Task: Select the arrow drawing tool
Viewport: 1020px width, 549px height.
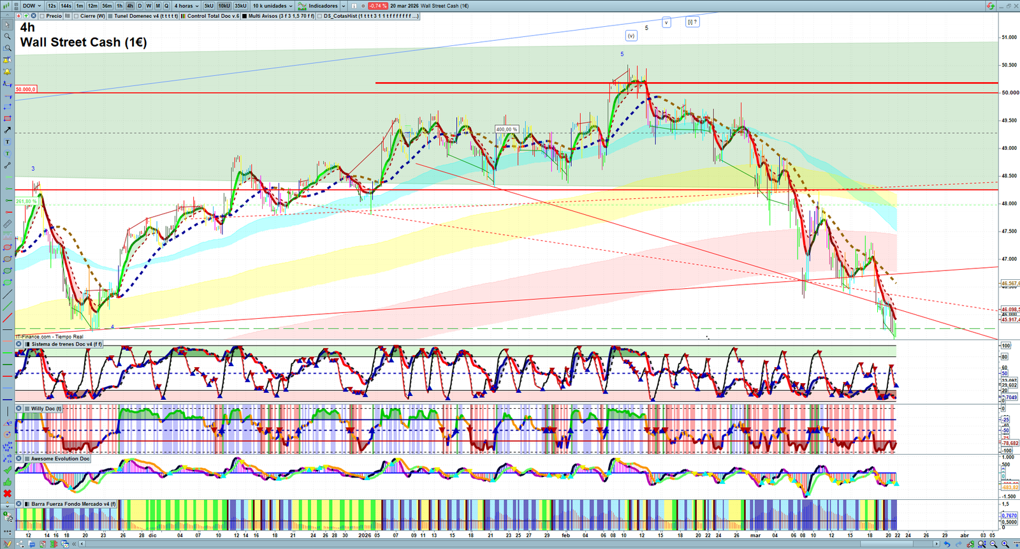Action: pyautogui.click(x=8, y=130)
